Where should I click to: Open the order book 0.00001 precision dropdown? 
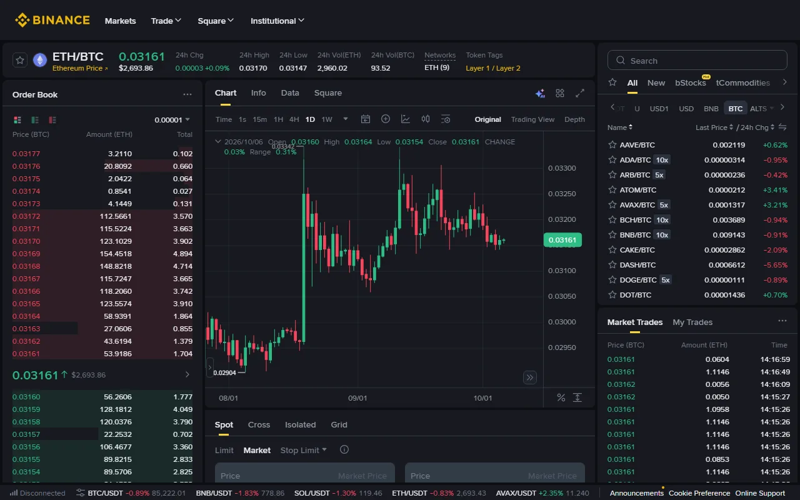[172, 120]
